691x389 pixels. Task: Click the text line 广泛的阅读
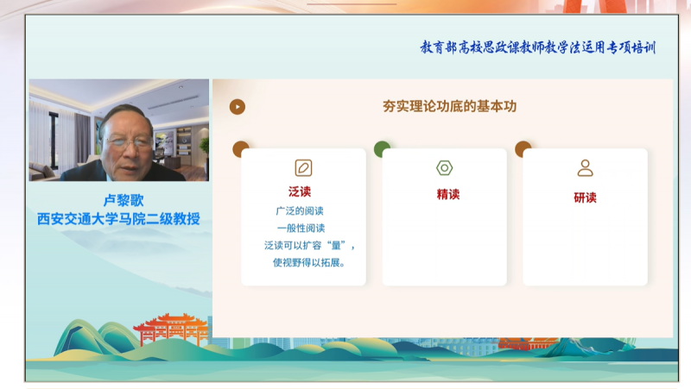(x=300, y=211)
